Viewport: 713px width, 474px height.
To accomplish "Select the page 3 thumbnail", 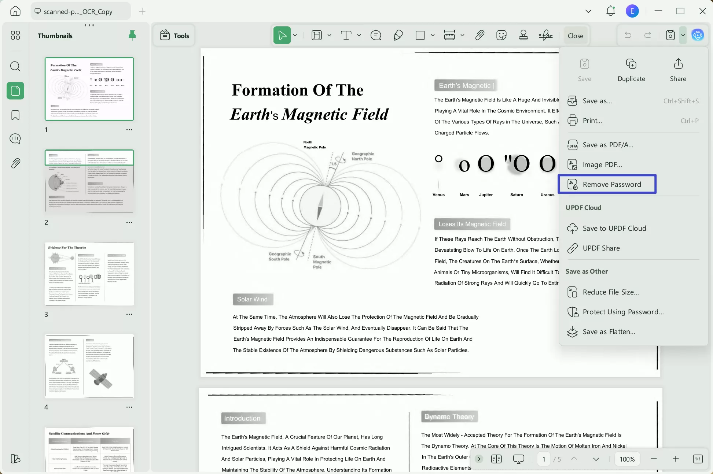I will click(x=89, y=274).
